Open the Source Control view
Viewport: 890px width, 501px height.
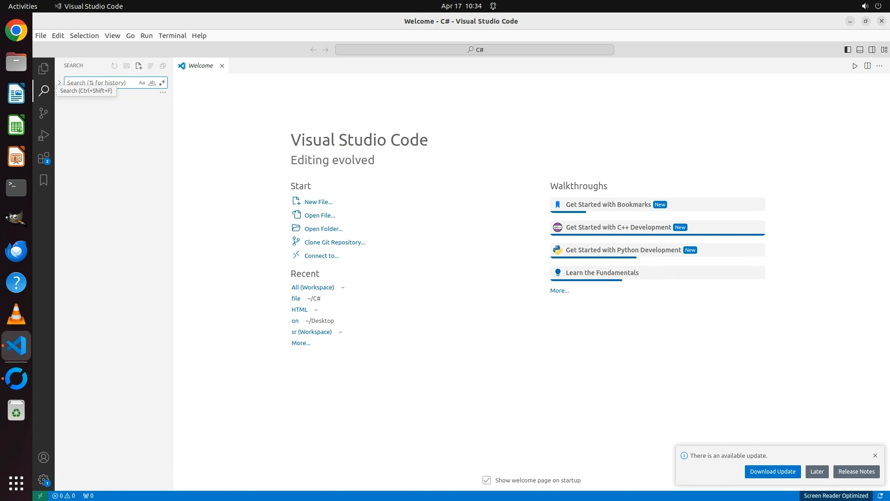44,113
